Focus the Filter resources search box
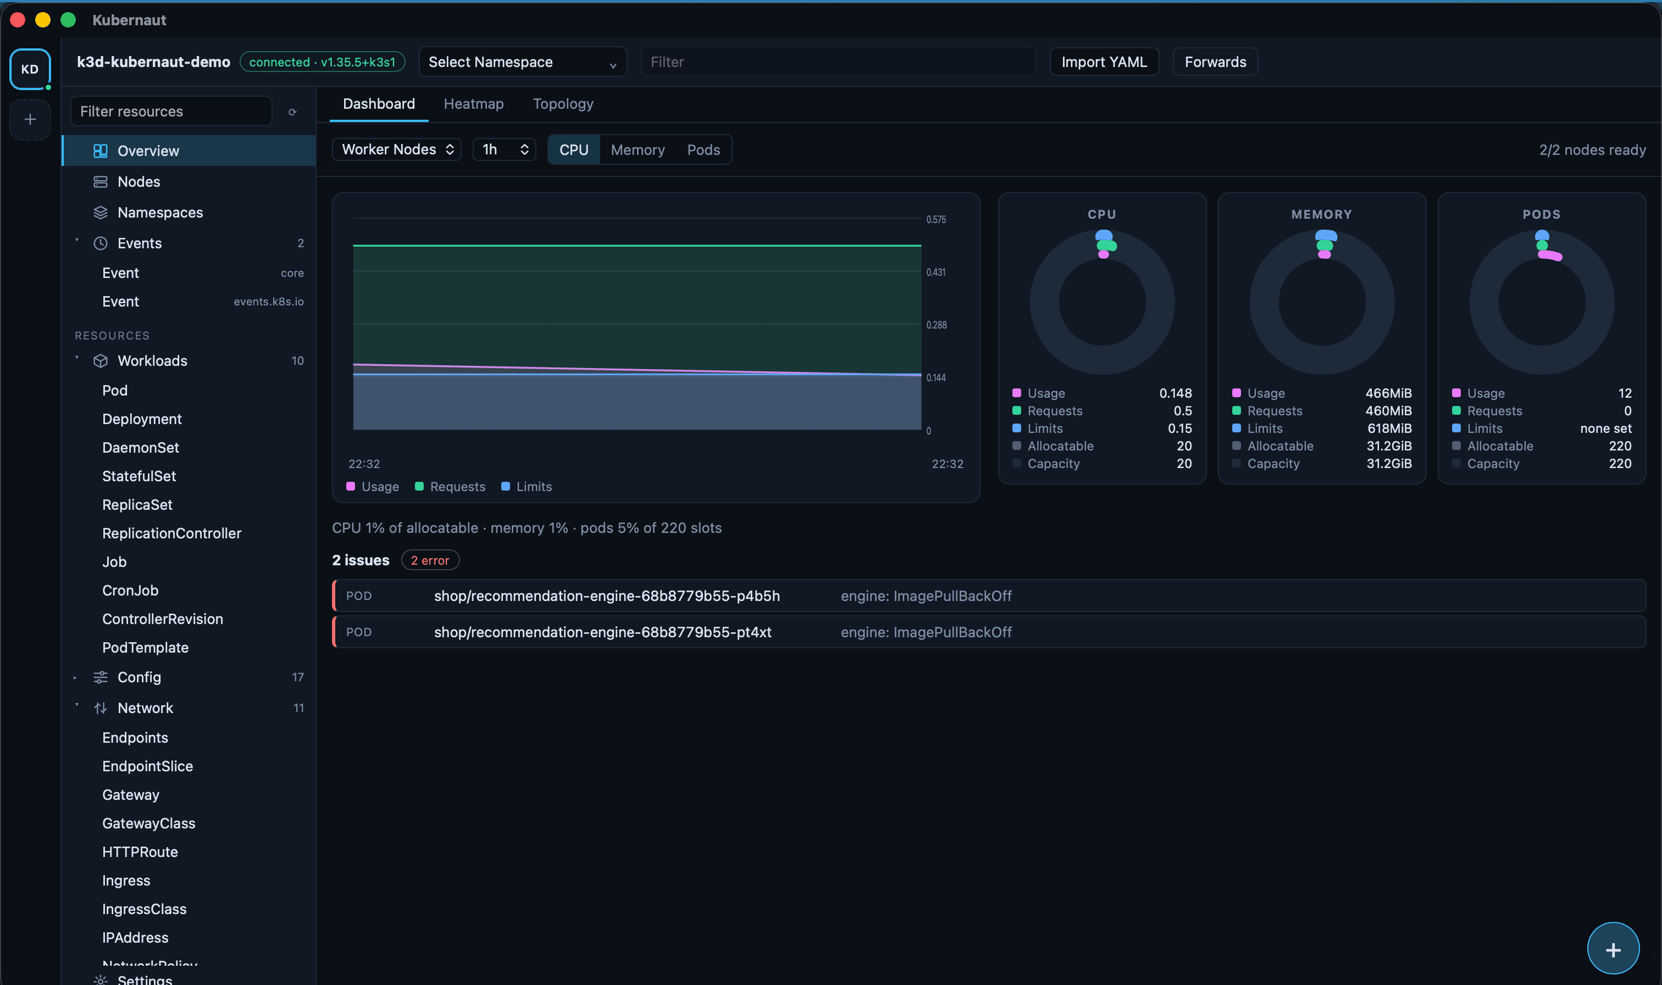This screenshot has height=985, width=1662. (171, 112)
